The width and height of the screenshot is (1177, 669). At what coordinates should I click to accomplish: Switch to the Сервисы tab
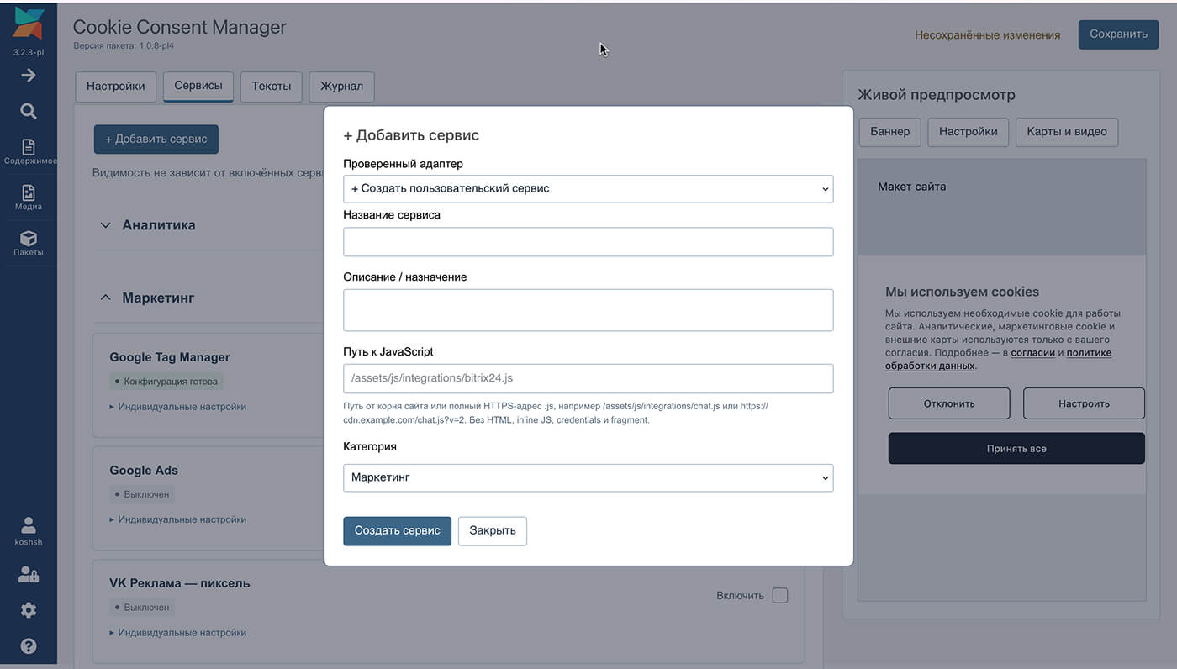point(198,86)
